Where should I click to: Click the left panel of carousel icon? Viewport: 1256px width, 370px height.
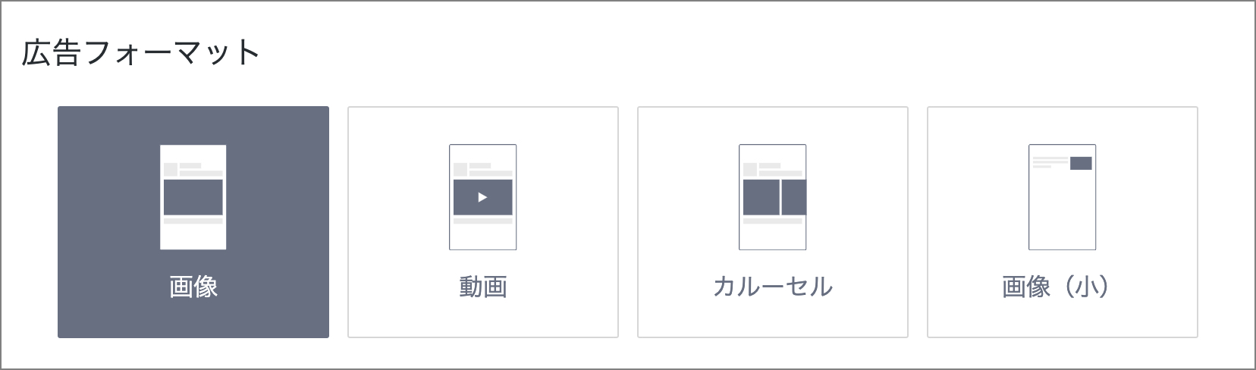(x=761, y=198)
